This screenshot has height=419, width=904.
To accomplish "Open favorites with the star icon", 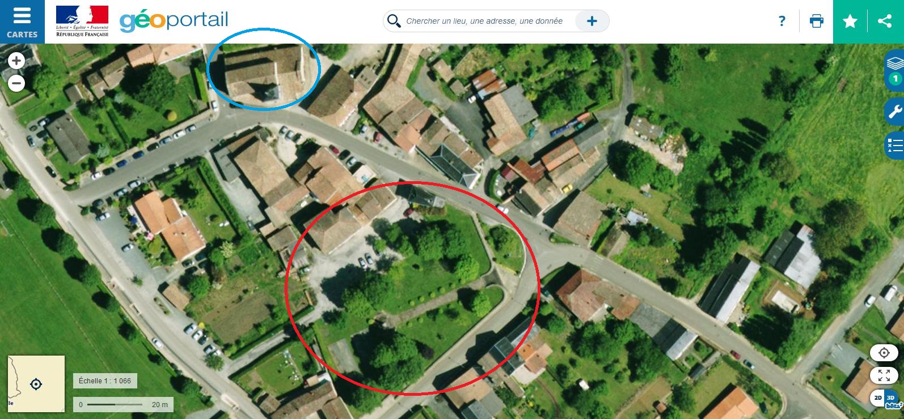I will tap(850, 22).
